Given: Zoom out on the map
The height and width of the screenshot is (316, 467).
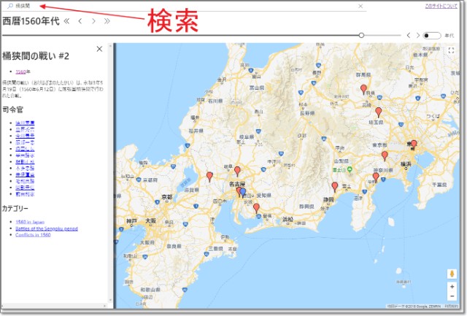Looking at the screenshot, I should click(x=452, y=298).
